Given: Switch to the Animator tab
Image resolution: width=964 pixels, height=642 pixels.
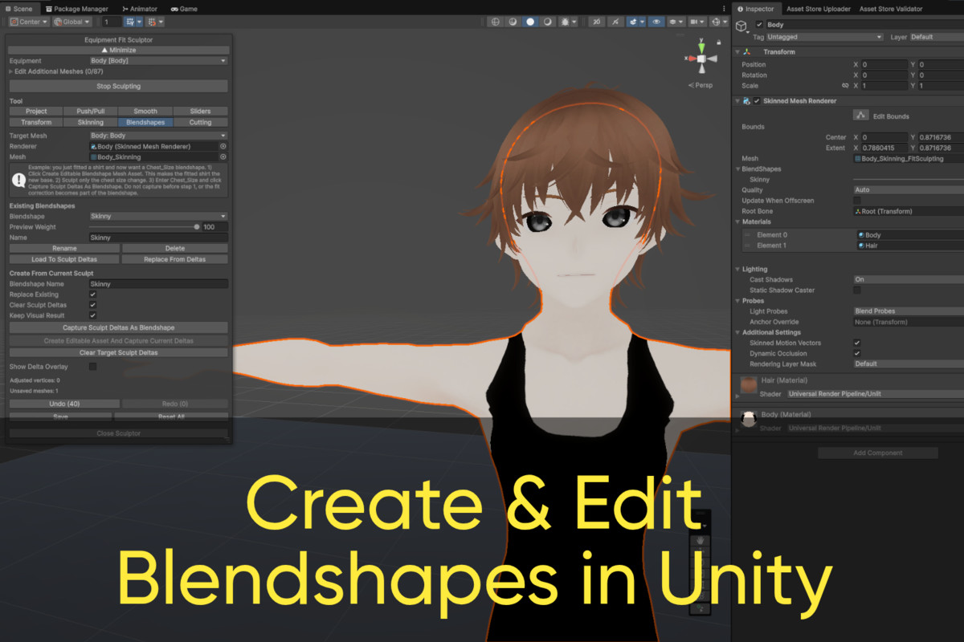Looking at the screenshot, I should pos(140,9).
